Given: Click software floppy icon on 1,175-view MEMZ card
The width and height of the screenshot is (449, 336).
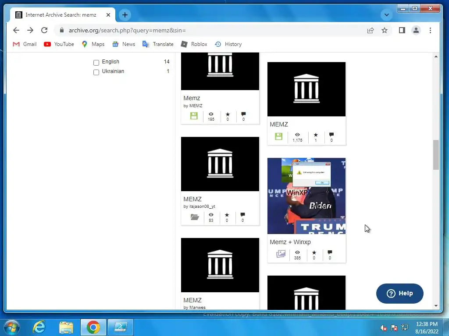Looking at the screenshot, I should point(278,136).
